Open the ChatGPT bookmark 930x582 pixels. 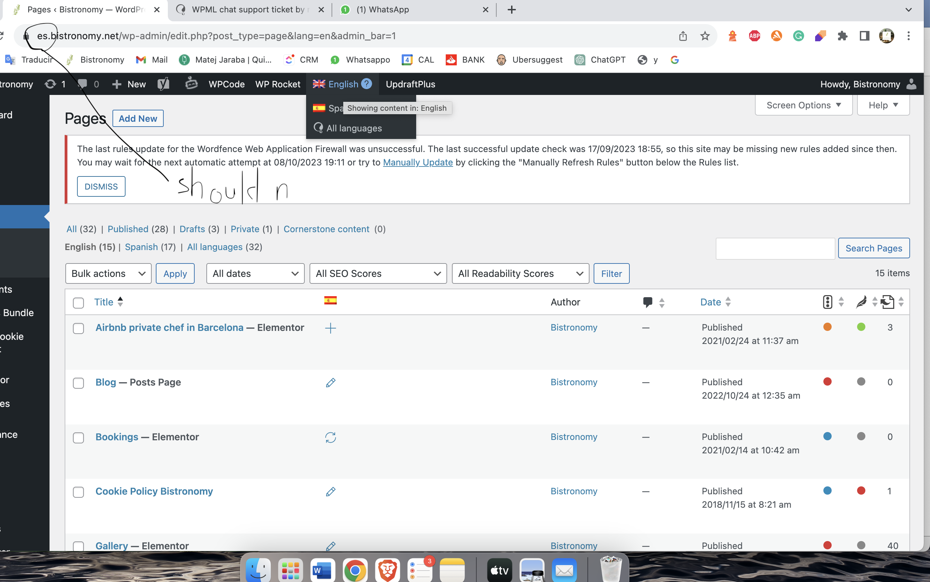tap(600, 60)
